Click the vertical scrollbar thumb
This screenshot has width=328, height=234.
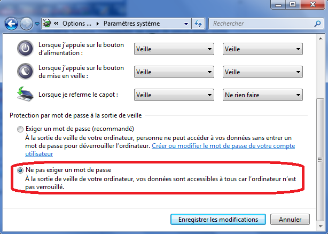(321, 159)
